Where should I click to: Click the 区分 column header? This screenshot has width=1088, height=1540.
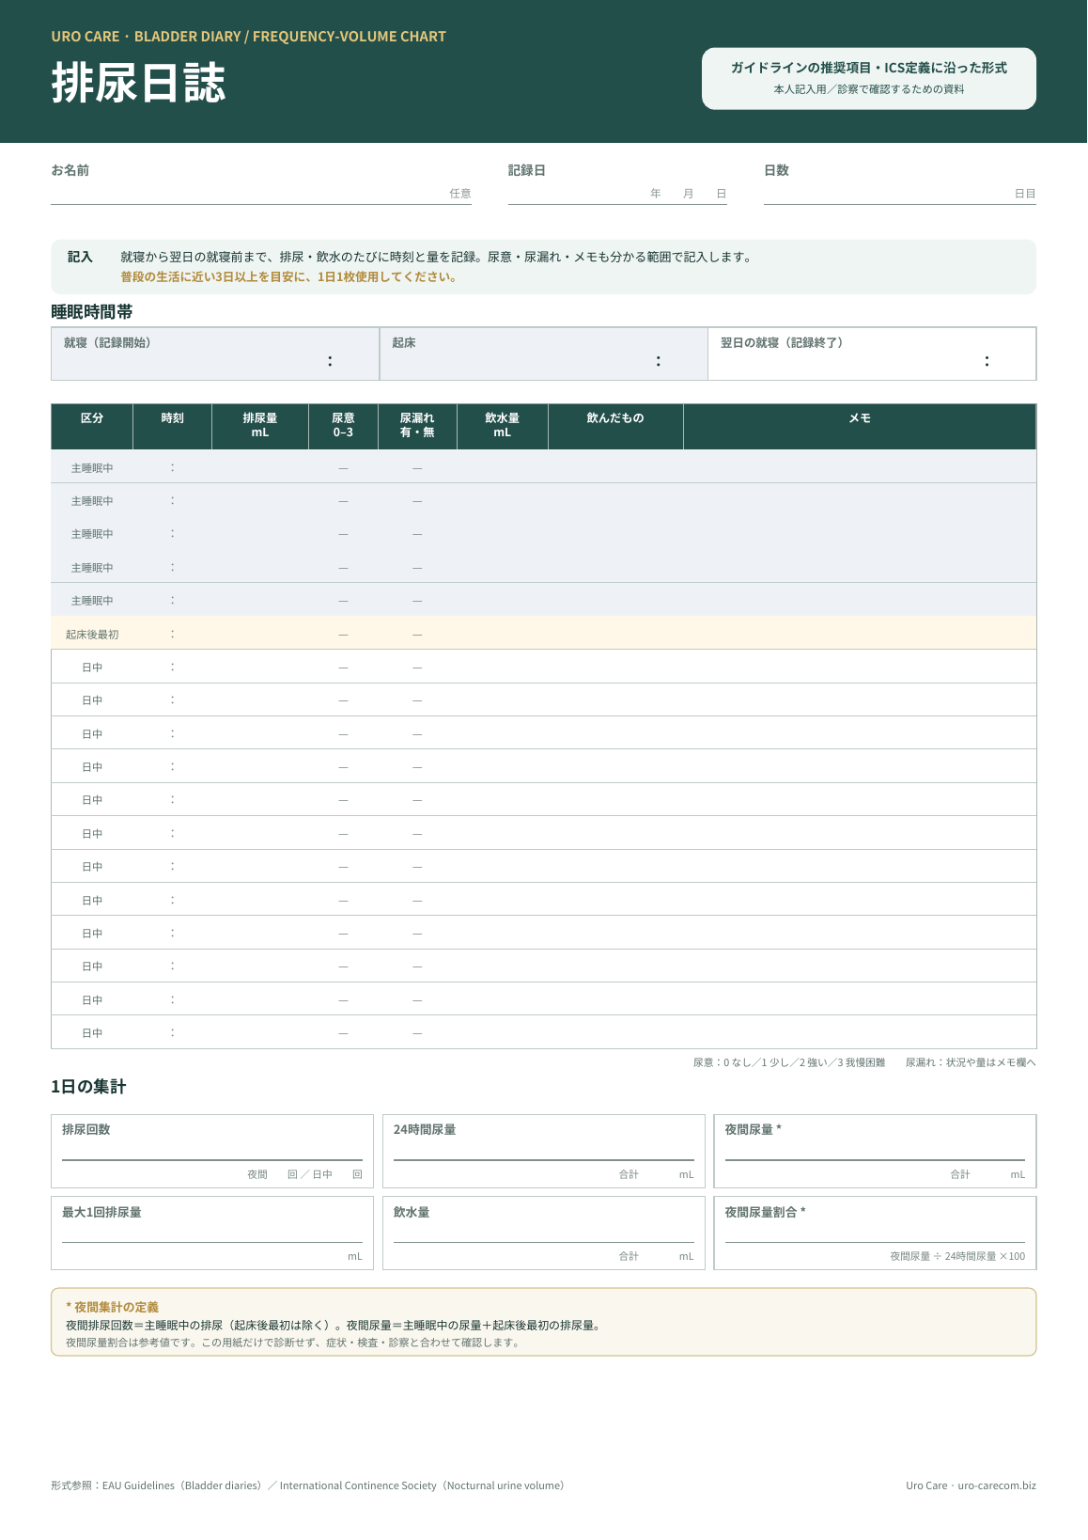coord(92,426)
